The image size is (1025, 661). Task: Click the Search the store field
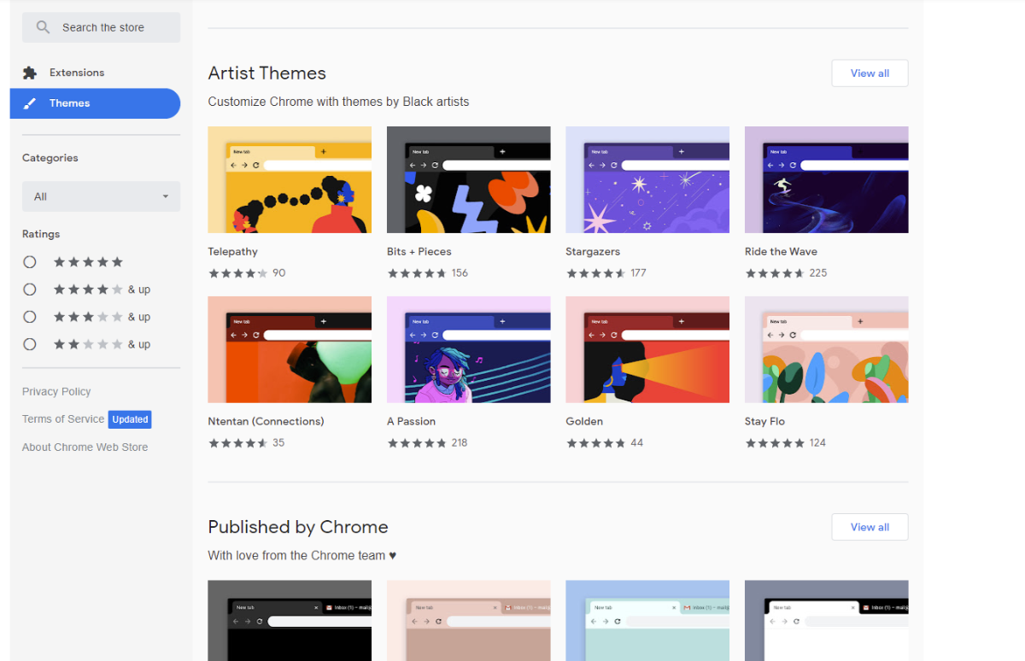pyautogui.click(x=101, y=27)
